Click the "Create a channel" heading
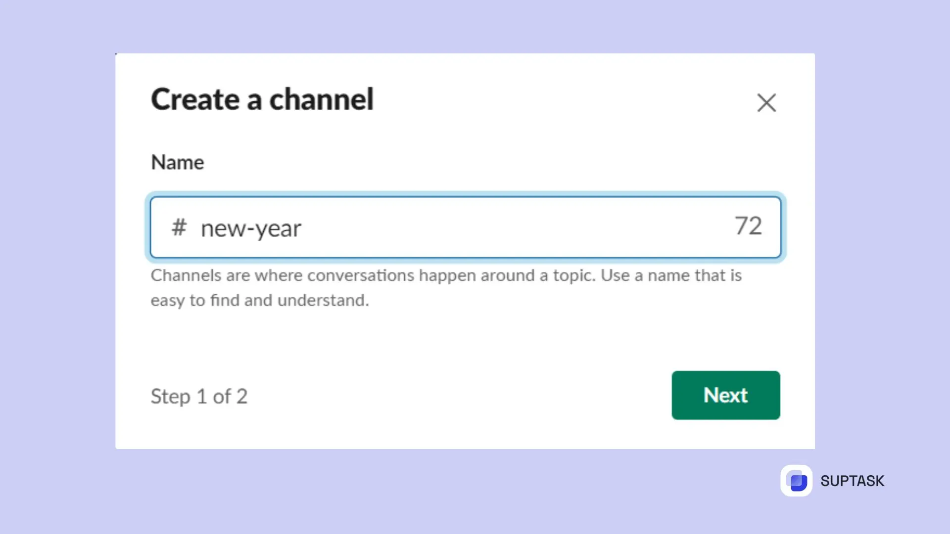 coord(262,99)
